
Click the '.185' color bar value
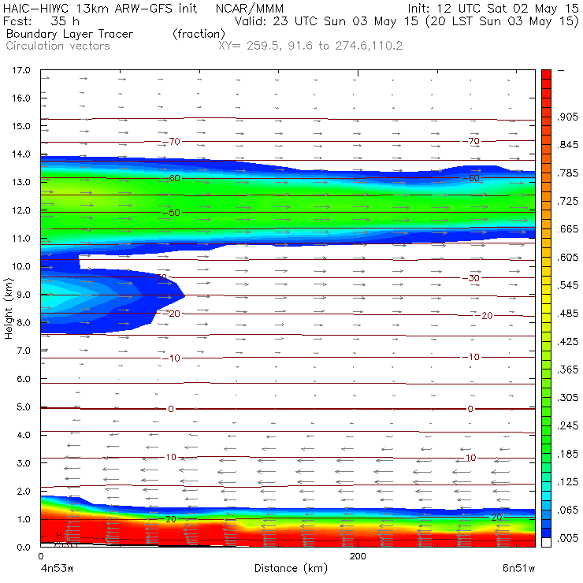568,454
